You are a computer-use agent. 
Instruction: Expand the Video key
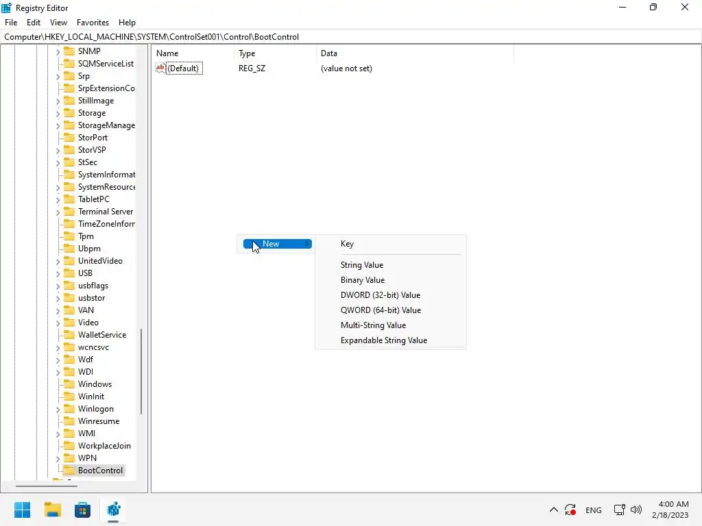click(x=58, y=323)
